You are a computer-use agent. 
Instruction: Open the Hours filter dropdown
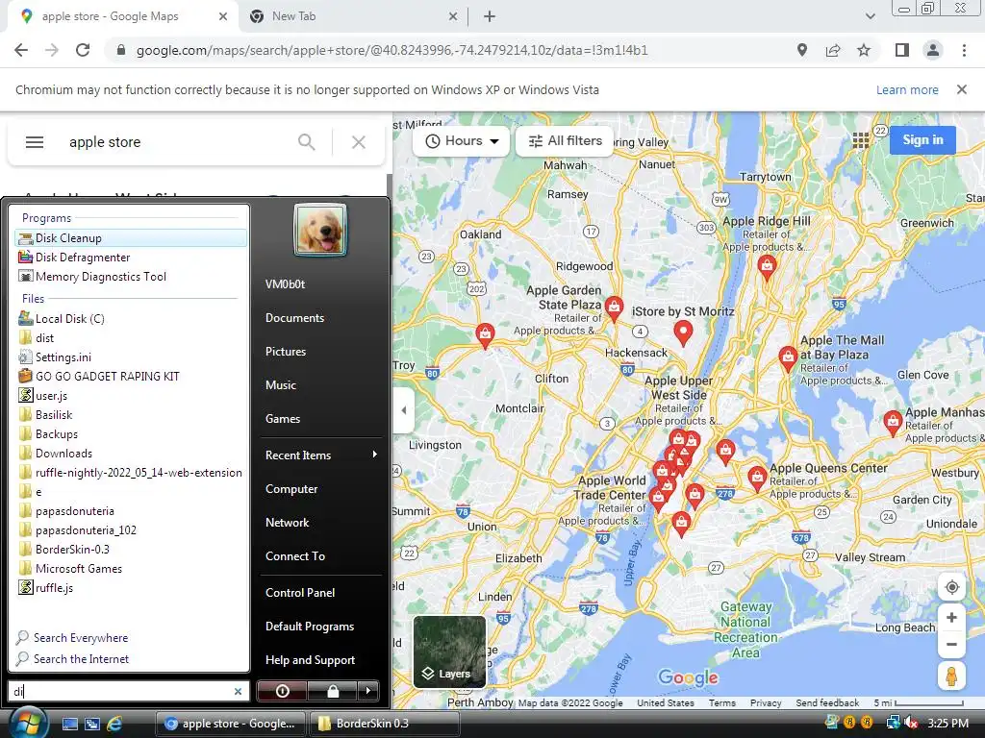(462, 141)
